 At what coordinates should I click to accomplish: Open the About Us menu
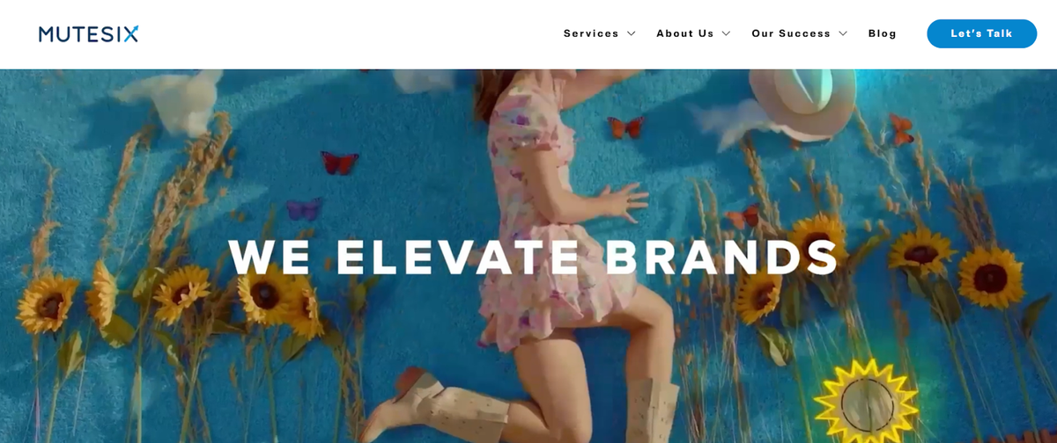(x=684, y=33)
